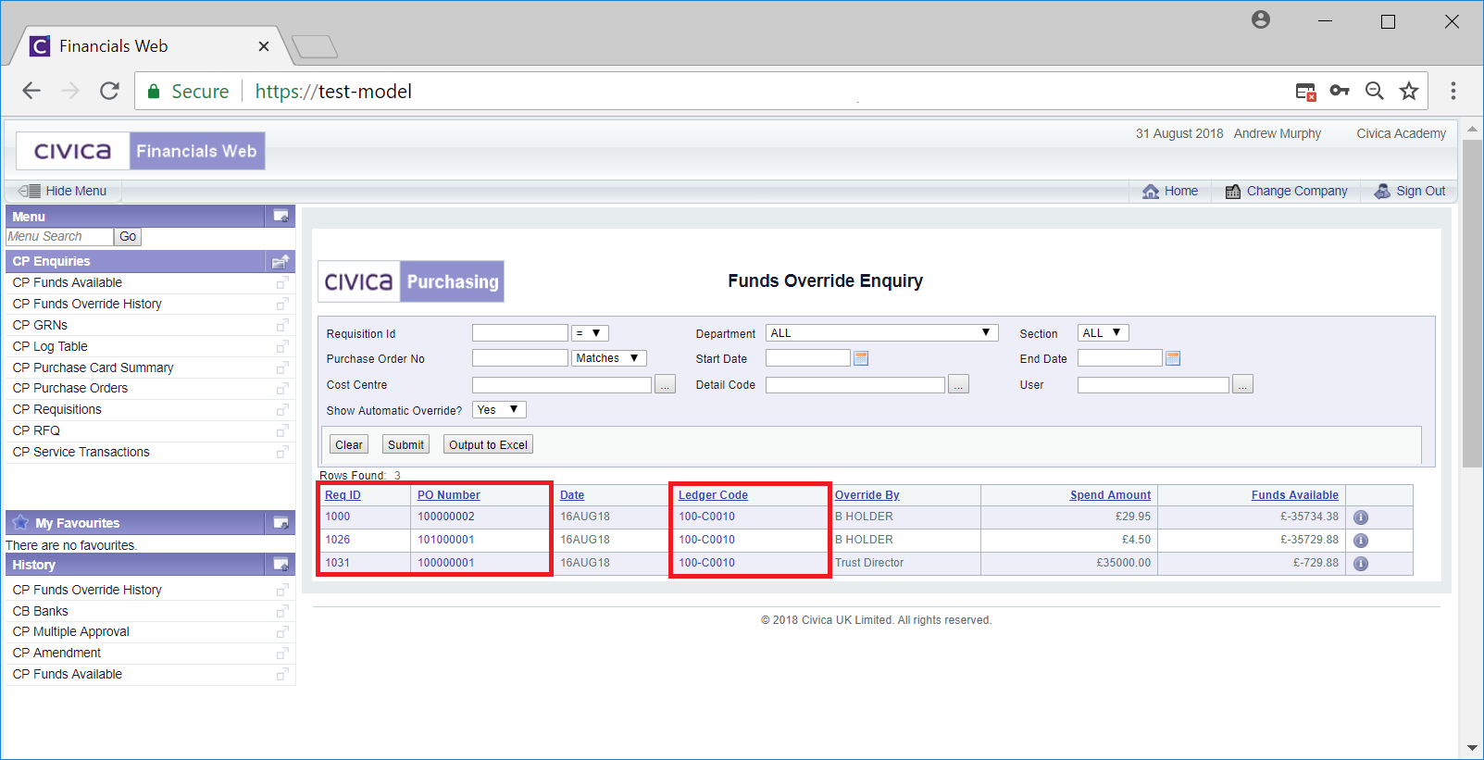The width and height of the screenshot is (1484, 760).
Task: Click the Requisition Id input field
Action: coord(520,333)
